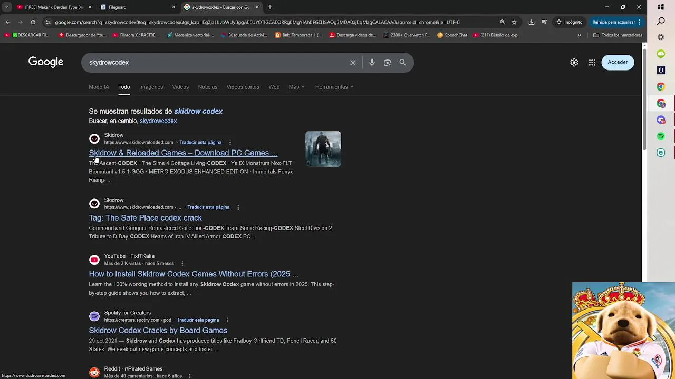Screen dimensions: 675x379
Task: Translate the Safe Place result page
Action: [x=208, y=207]
